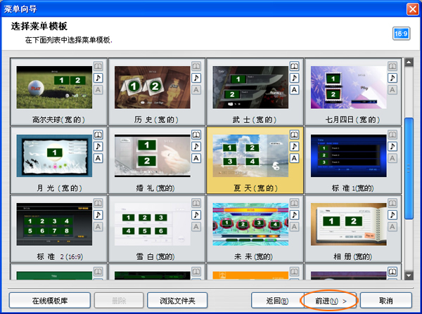Click the music note icon on 七月四日(宽的) template
The width and height of the screenshot is (422, 314).
coord(392,78)
